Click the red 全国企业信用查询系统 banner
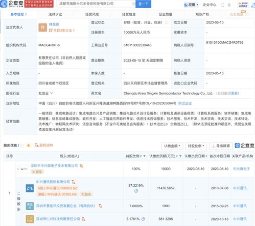This screenshot has height=226, width=255. click(x=39, y=4)
